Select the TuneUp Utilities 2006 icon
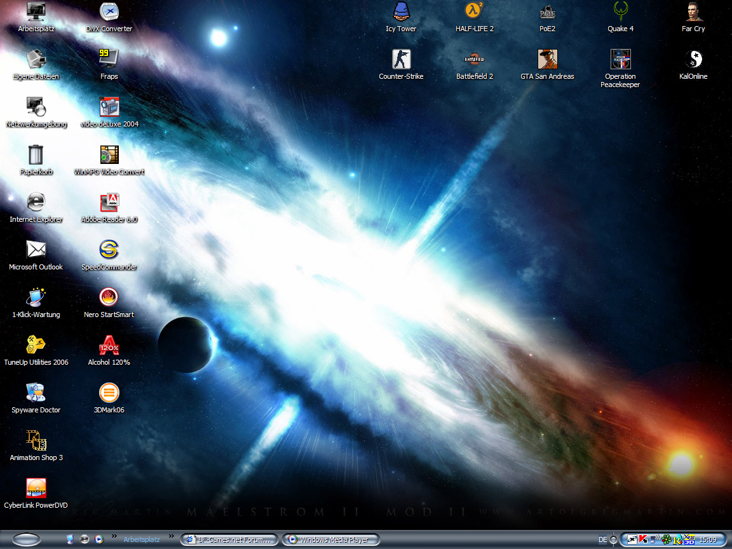Screen dimensions: 732x549 click(x=36, y=350)
